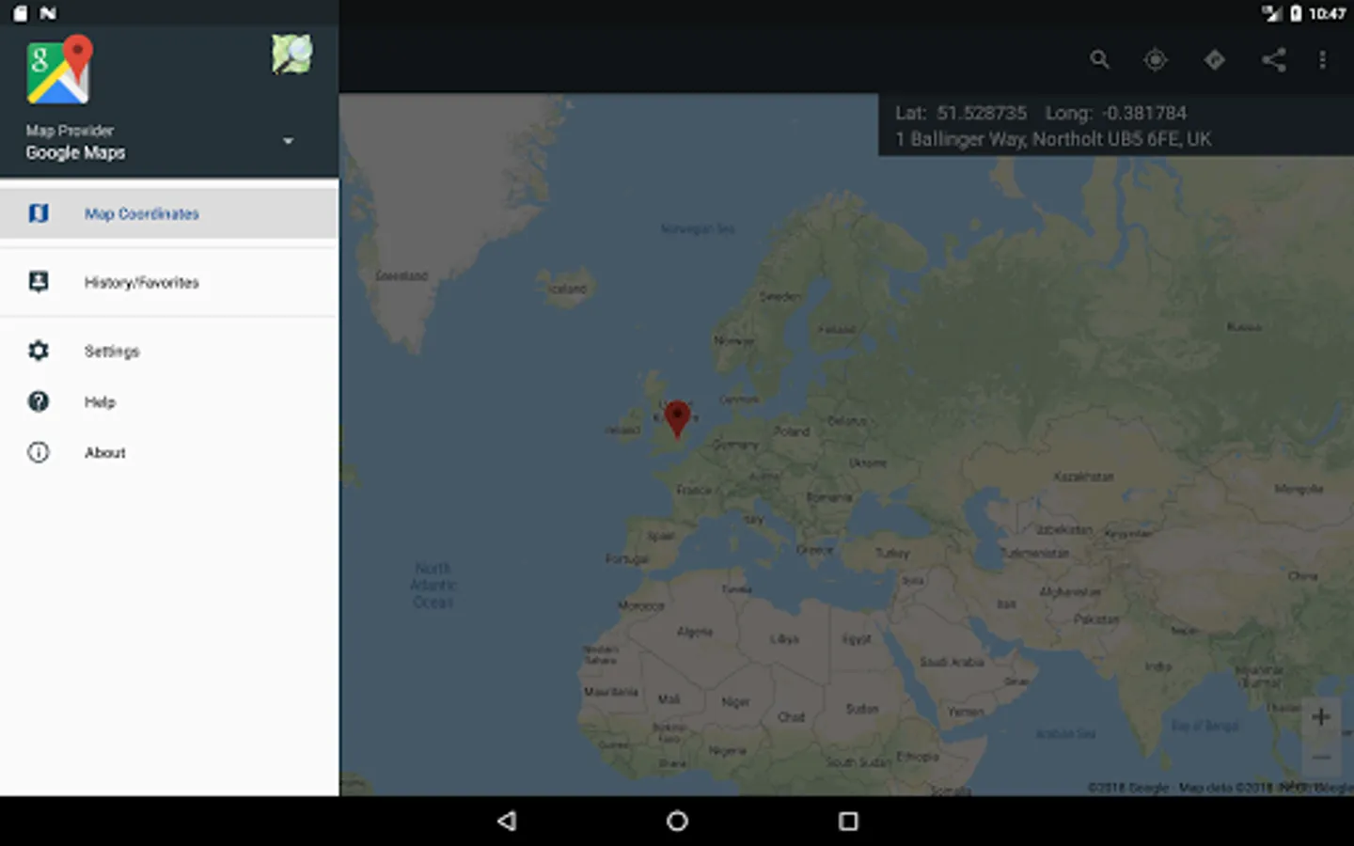Share coordinates with the share icon
Image resolution: width=1354 pixels, height=846 pixels.
(x=1274, y=60)
